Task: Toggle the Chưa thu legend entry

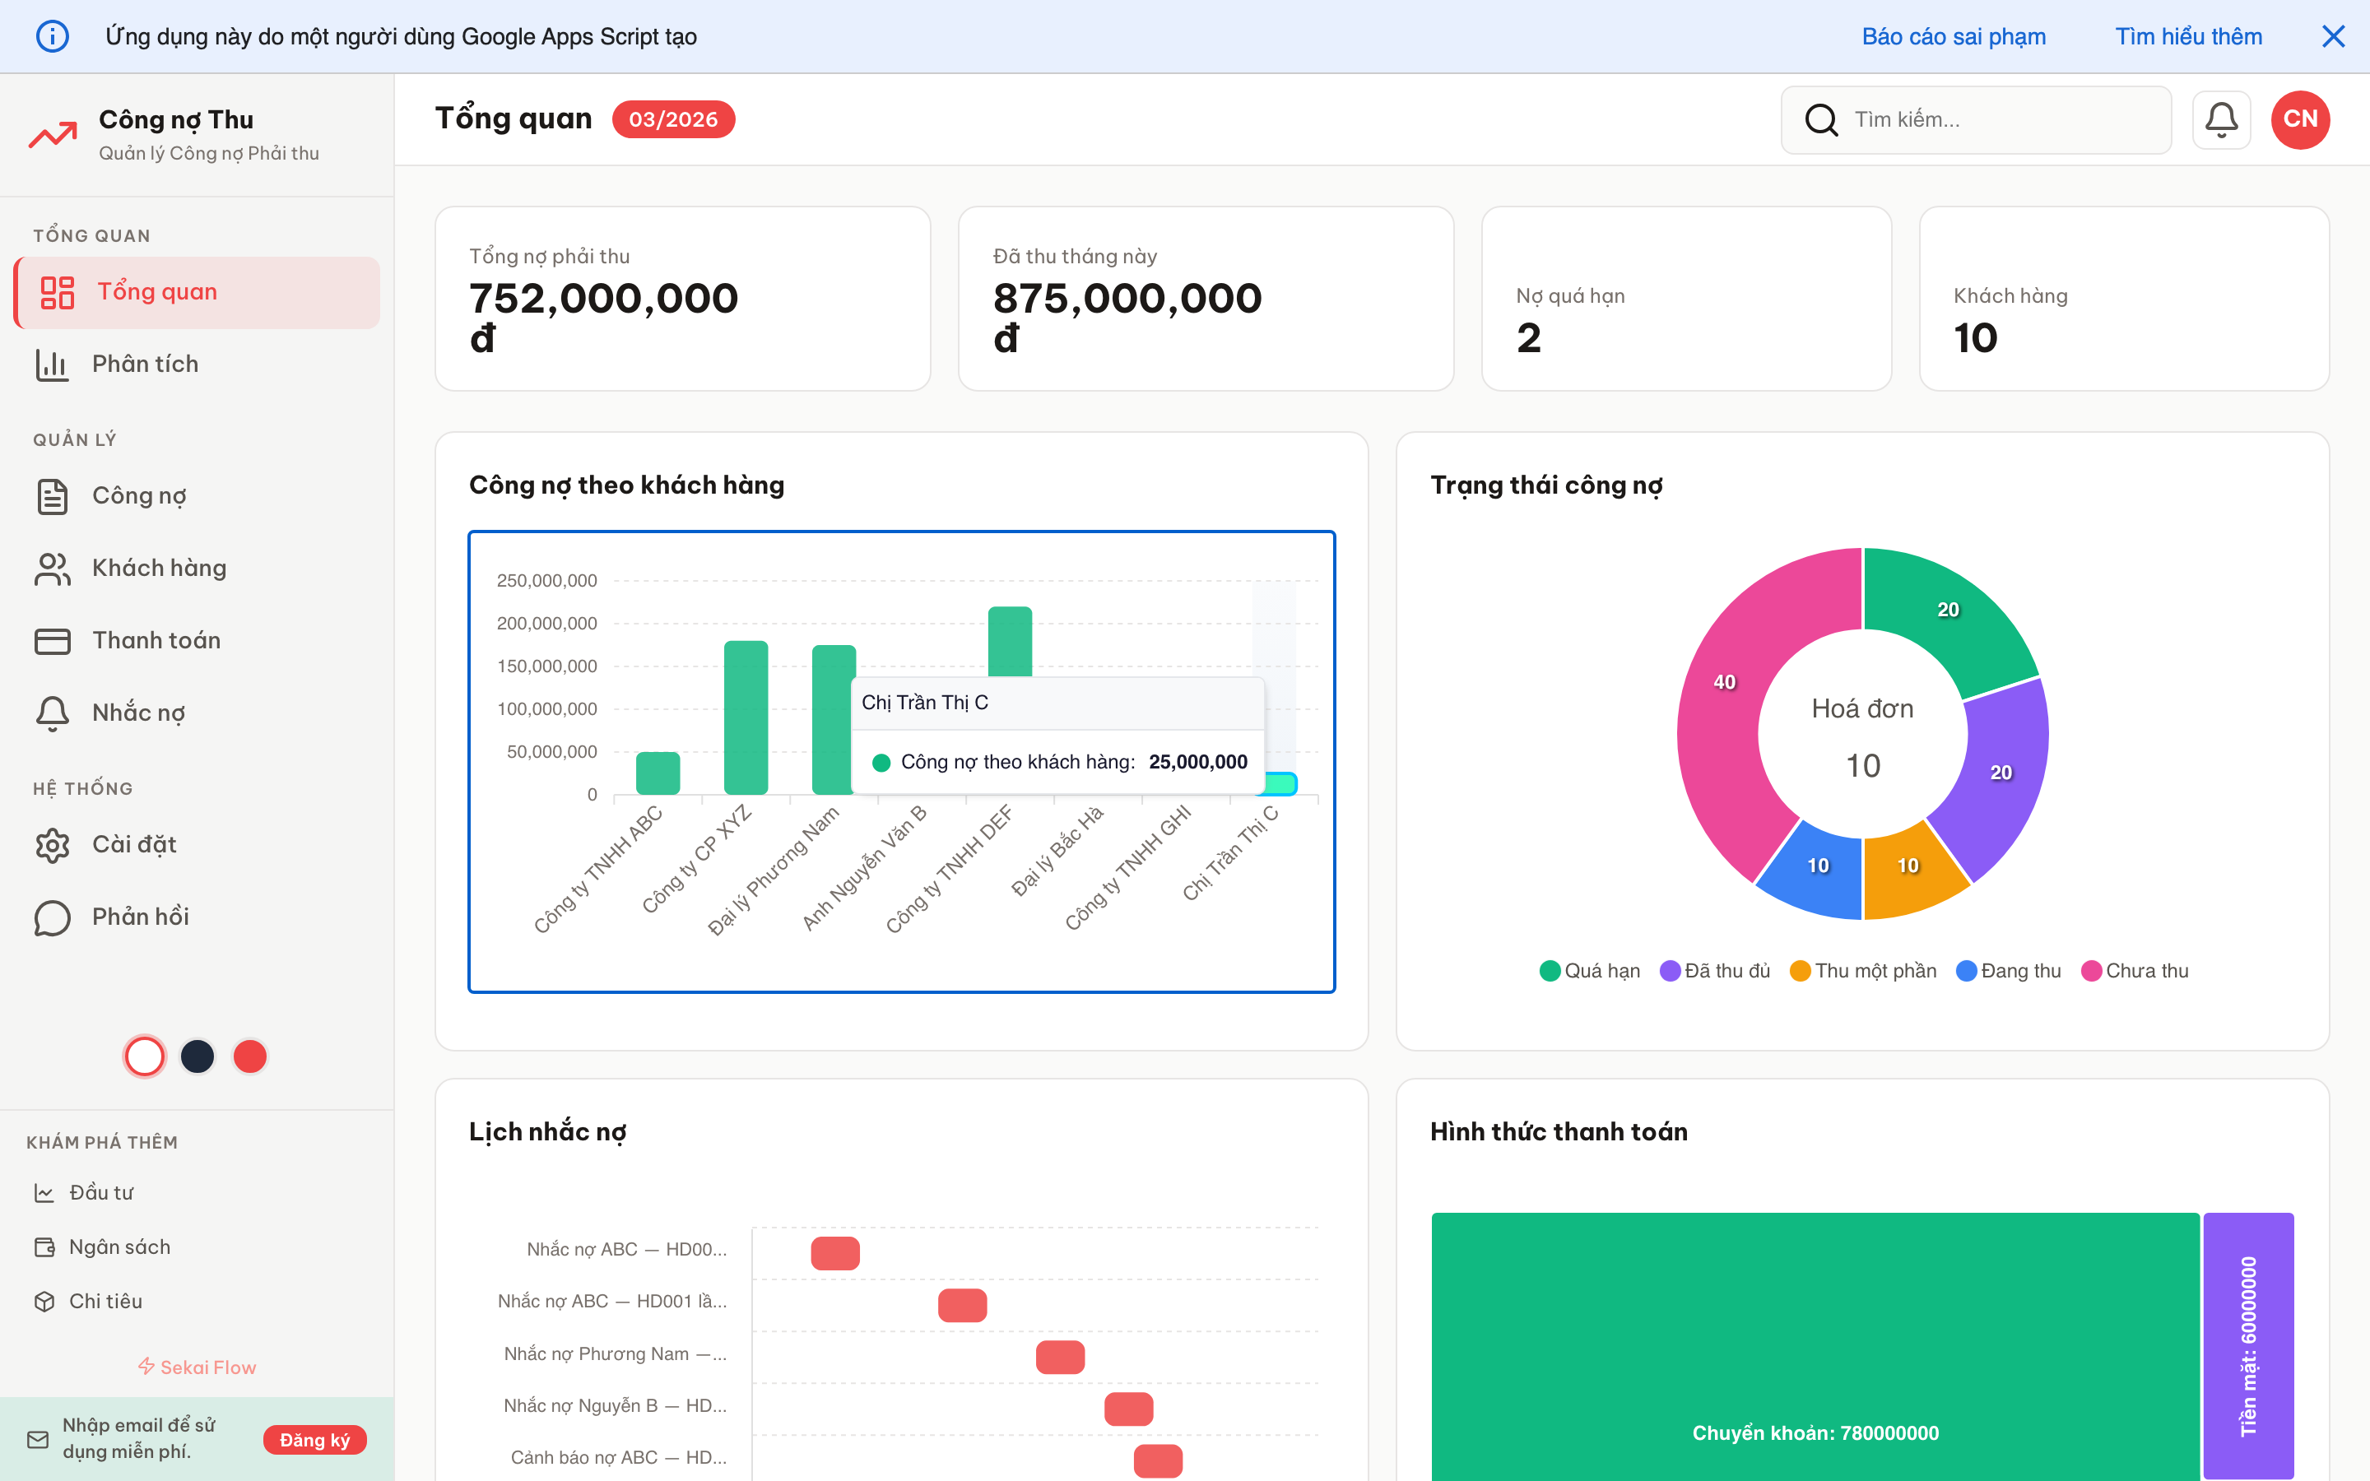Action: point(2135,971)
